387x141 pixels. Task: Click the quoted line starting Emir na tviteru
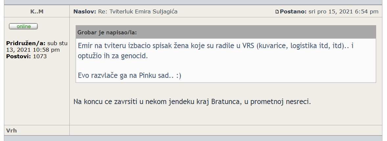coord(216,46)
